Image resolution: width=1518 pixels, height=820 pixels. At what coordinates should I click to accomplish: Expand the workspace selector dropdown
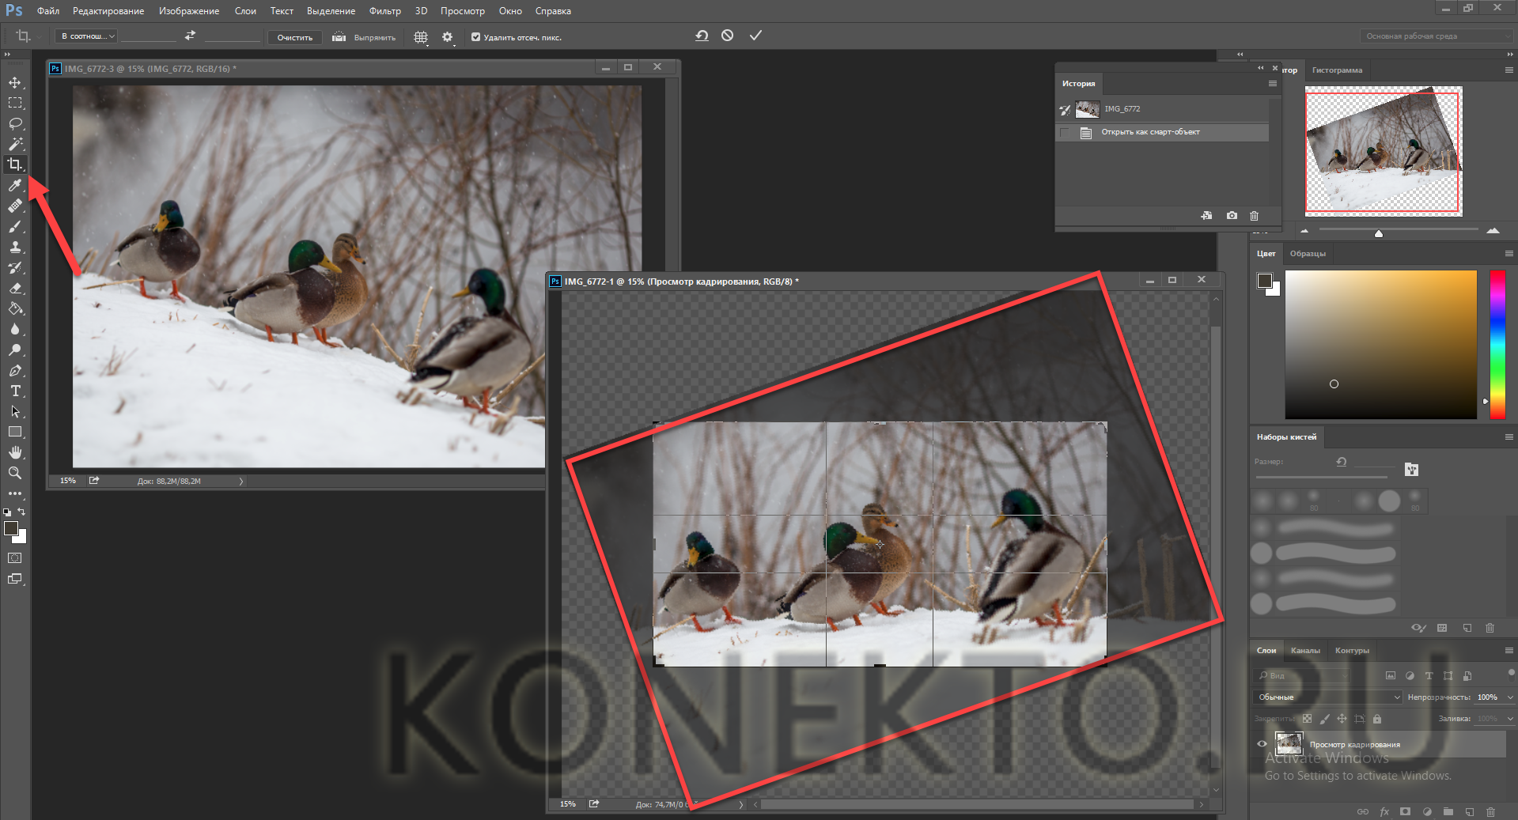click(1435, 36)
